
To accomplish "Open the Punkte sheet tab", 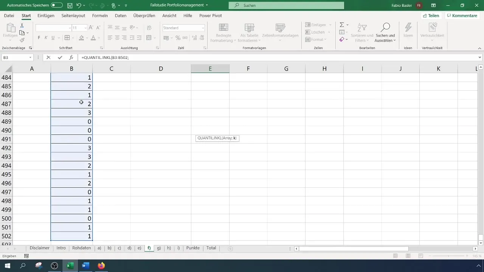I will (x=193, y=248).
